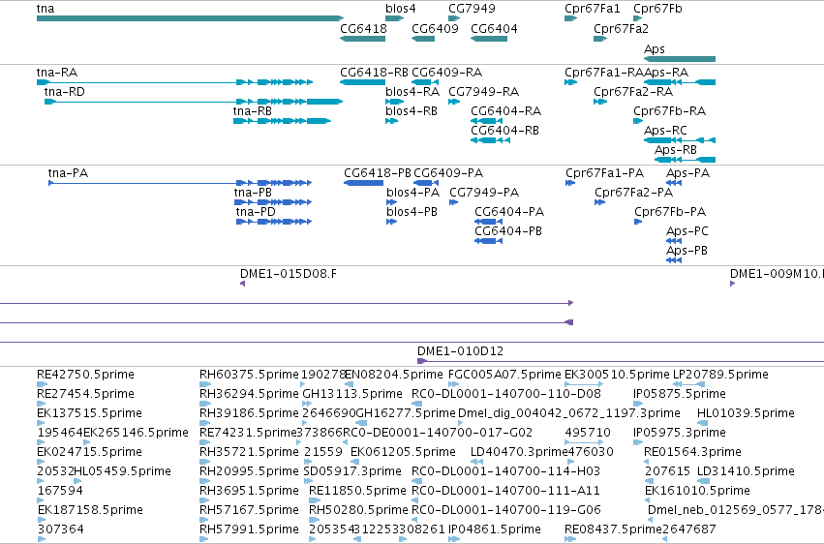Click the FGC005A07.5prime EST label
The image size is (824, 544).
tap(504, 375)
